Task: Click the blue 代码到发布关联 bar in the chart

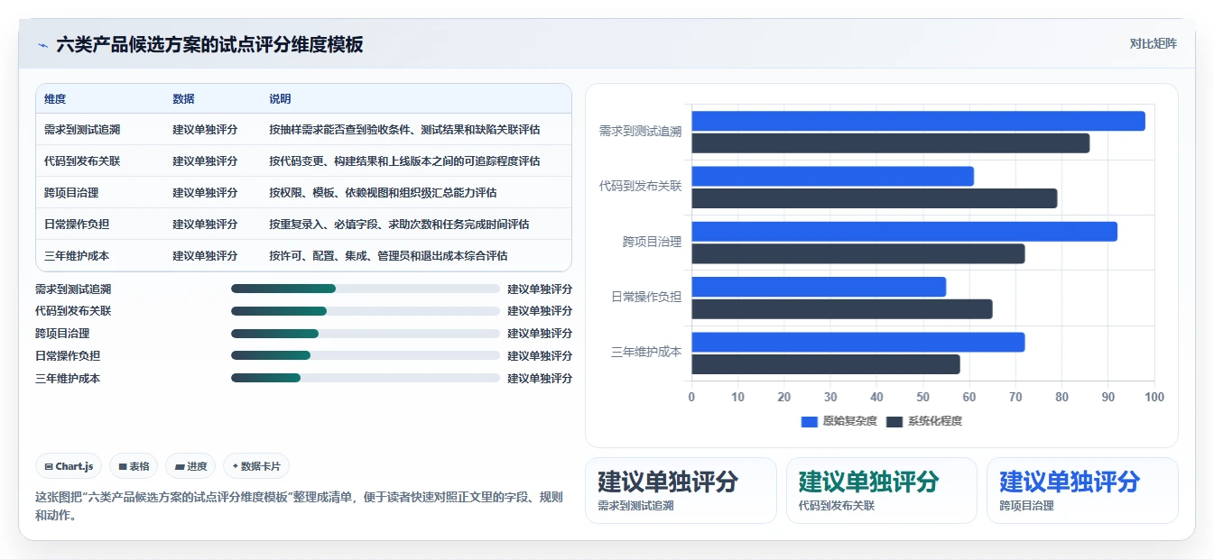Action: tap(833, 176)
